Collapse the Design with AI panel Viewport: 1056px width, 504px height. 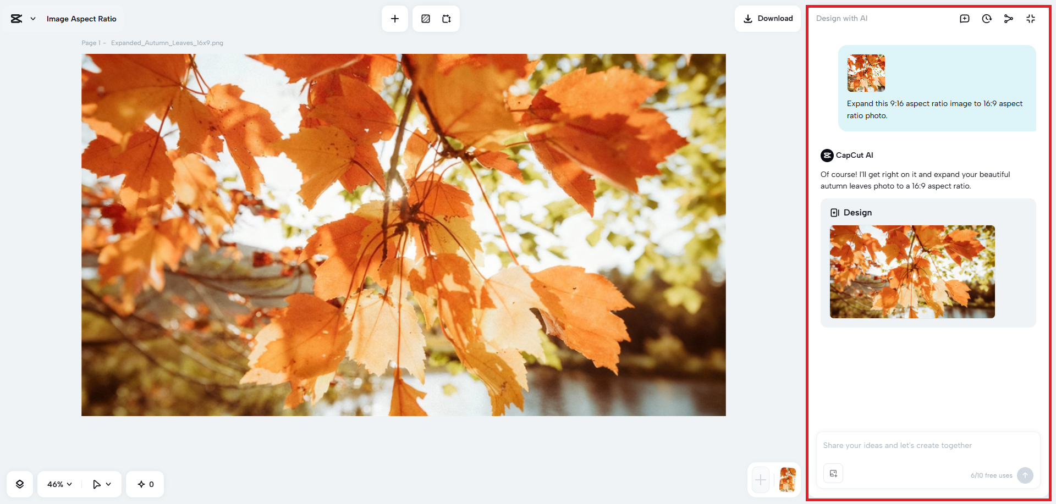(x=1031, y=19)
